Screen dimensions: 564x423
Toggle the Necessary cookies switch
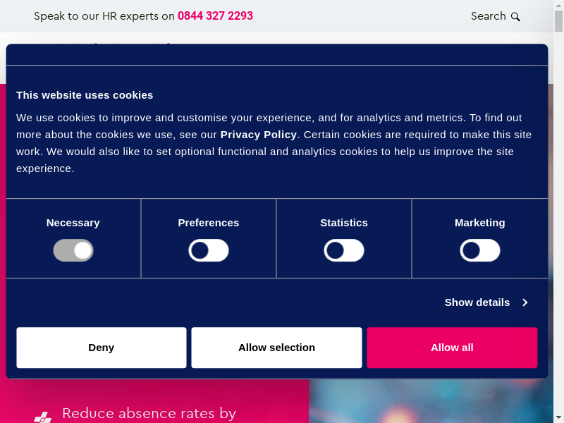[73, 250]
